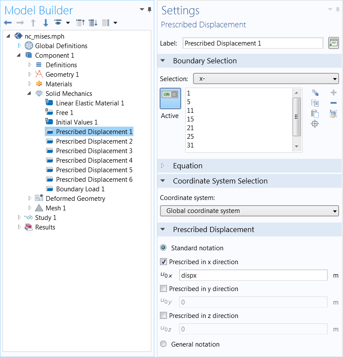The height and width of the screenshot is (357, 343).
Task: Select Prescribed Displacement 4 node
Action: [x=94, y=160]
